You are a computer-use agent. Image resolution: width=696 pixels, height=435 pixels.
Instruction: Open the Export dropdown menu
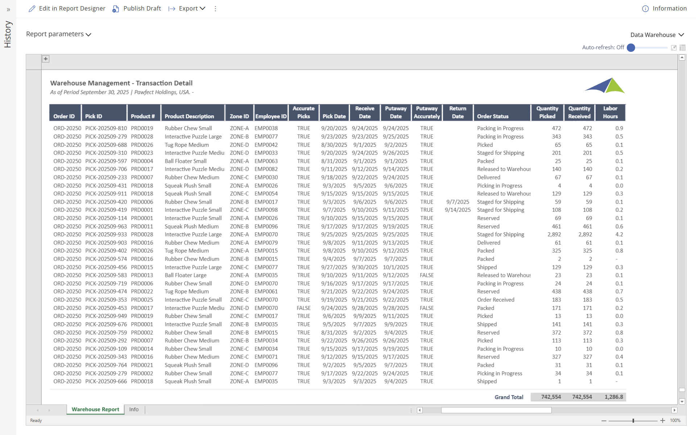187,9
